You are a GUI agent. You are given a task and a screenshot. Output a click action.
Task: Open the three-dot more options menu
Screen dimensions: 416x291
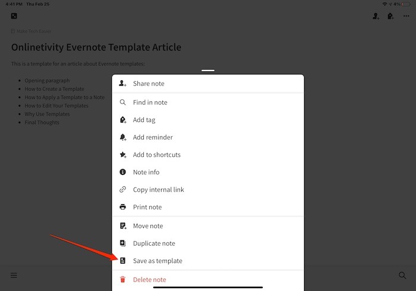pos(406,16)
